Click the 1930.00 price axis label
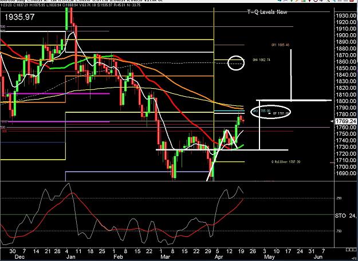 pos(345,15)
